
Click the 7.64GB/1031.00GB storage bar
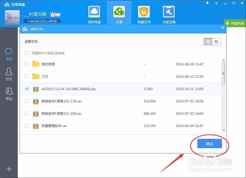[x=42, y=21]
